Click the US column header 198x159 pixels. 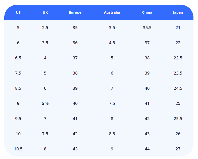[18, 12]
